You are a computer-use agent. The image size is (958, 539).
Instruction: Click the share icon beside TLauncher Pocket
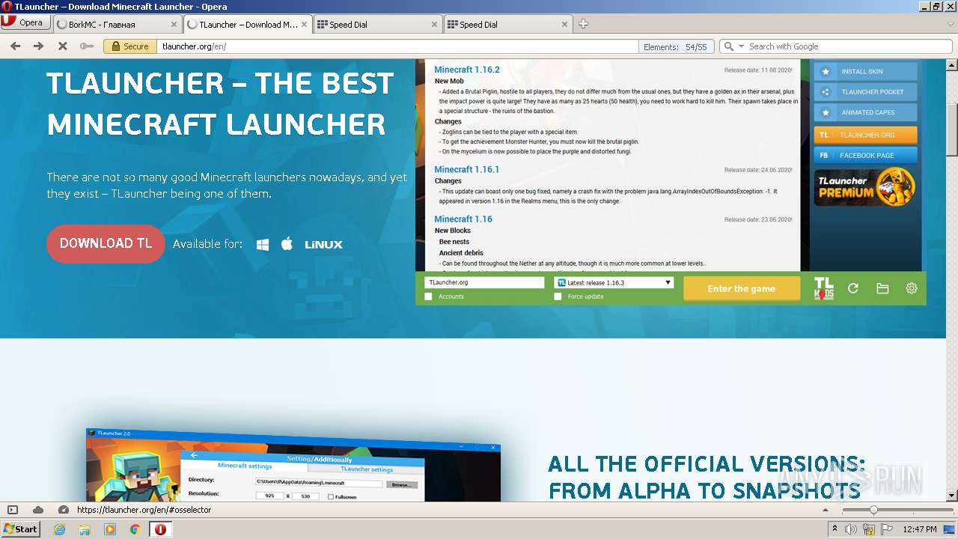pyautogui.click(x=825, y=92)
